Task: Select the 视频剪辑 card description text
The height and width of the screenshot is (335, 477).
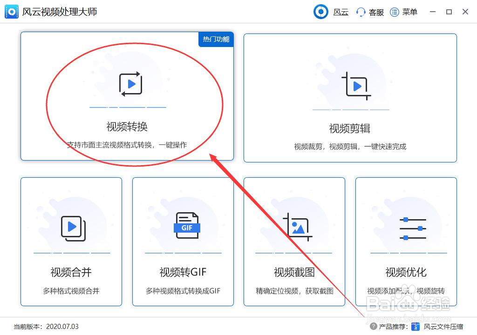Action: (351, 146)
